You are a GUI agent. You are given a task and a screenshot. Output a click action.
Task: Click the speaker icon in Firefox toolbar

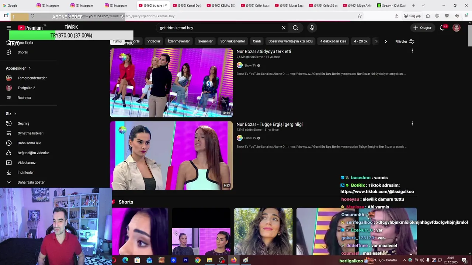pyautogui.click(x=457, y=16)
